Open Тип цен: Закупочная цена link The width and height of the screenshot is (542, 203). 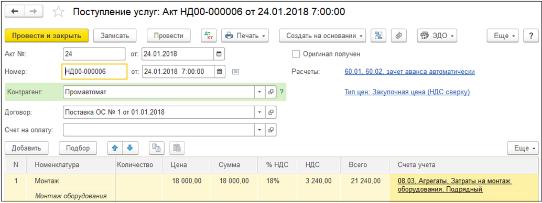407,92
